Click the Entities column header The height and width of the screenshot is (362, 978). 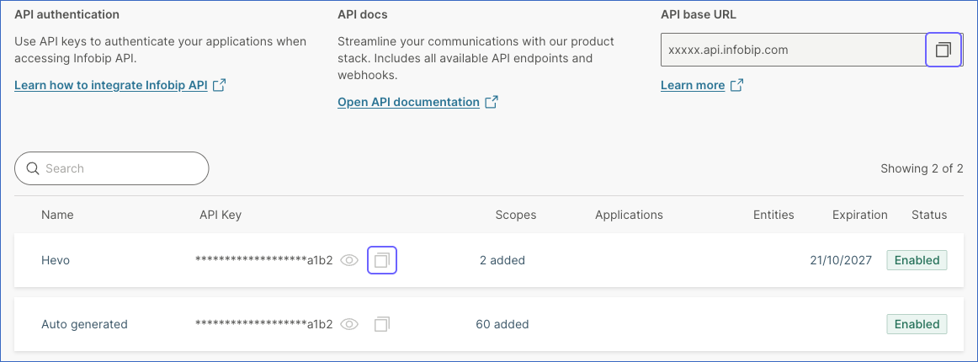pos(773,215)
